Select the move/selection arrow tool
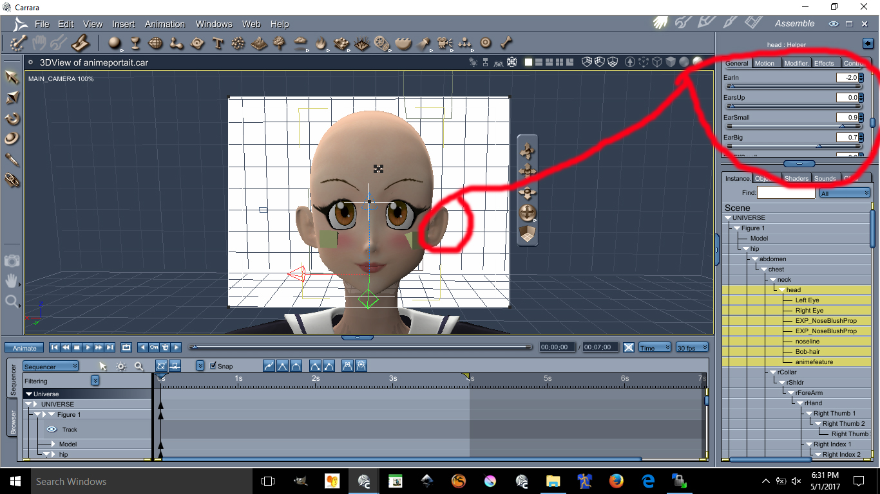This screenshot has width=880, height=494. pyautogui.click(x=12, y=77)
